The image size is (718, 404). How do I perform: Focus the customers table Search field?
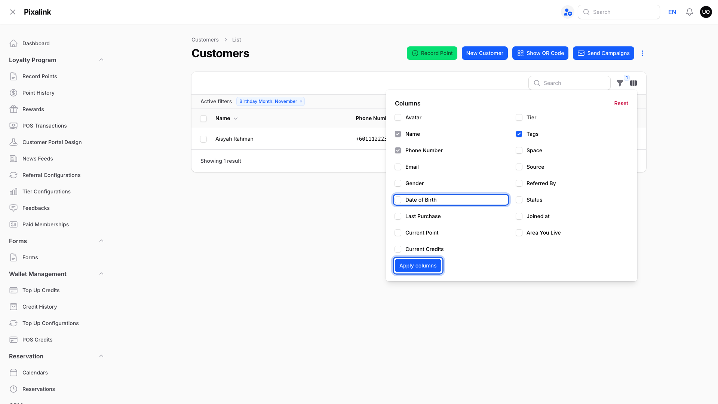(x=570, y=83)
